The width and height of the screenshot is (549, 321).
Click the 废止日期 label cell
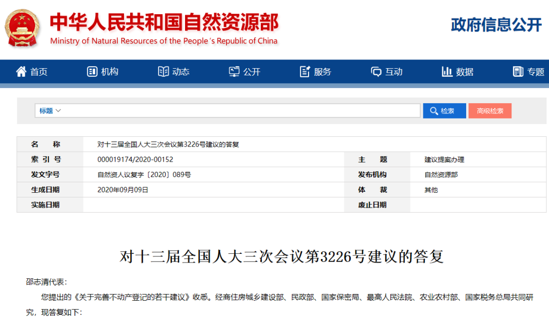(x=377, y=205)
